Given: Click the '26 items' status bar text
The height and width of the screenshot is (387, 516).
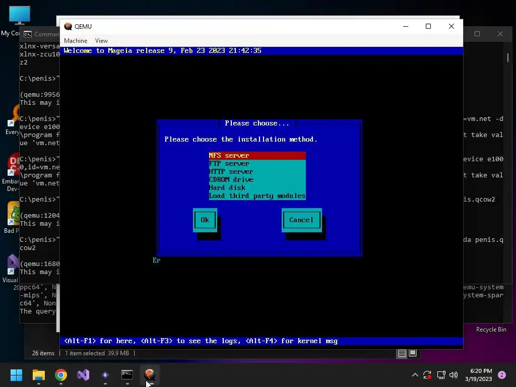Looking at the screenshot, I should point(43,353).
